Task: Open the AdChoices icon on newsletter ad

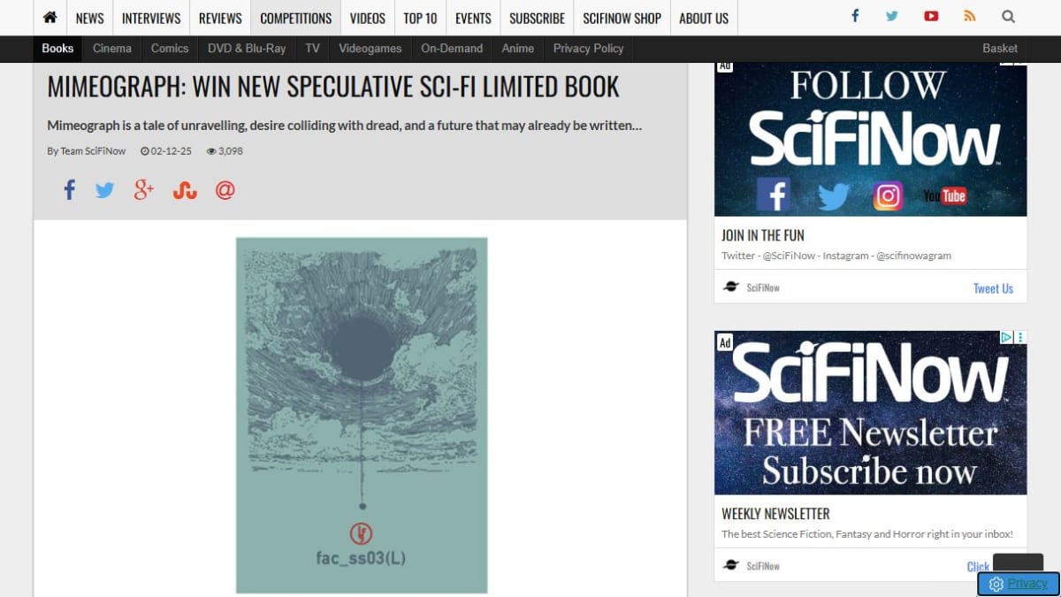Action: point(1006,337)
